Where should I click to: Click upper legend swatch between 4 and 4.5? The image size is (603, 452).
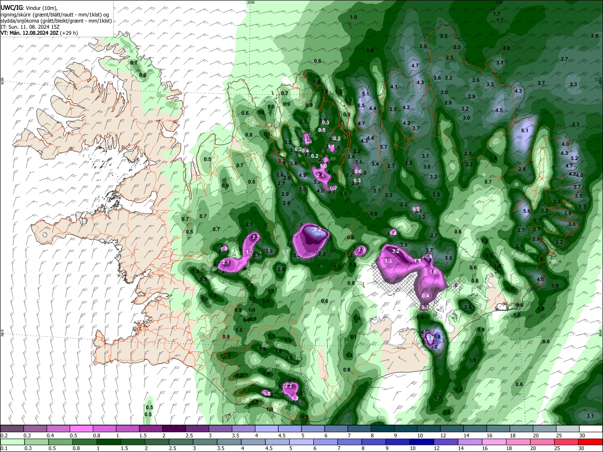pos(267,429)
